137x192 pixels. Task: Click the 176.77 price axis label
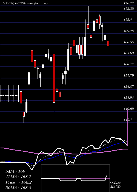(x=128, y=3)
